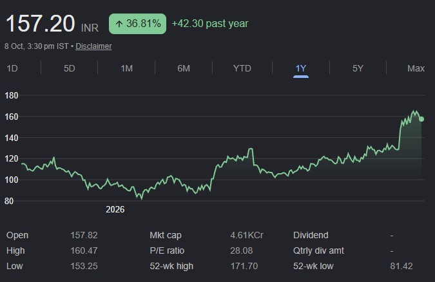Select the 157.20 price value
Viewport: 435px width, 282px height.
click(41, 24)
